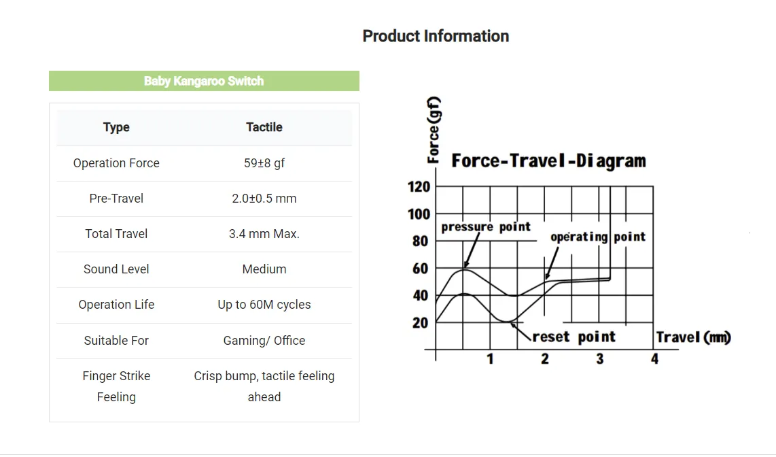
Task: Click the Sound Level row label
Action: tap(116, 269)
